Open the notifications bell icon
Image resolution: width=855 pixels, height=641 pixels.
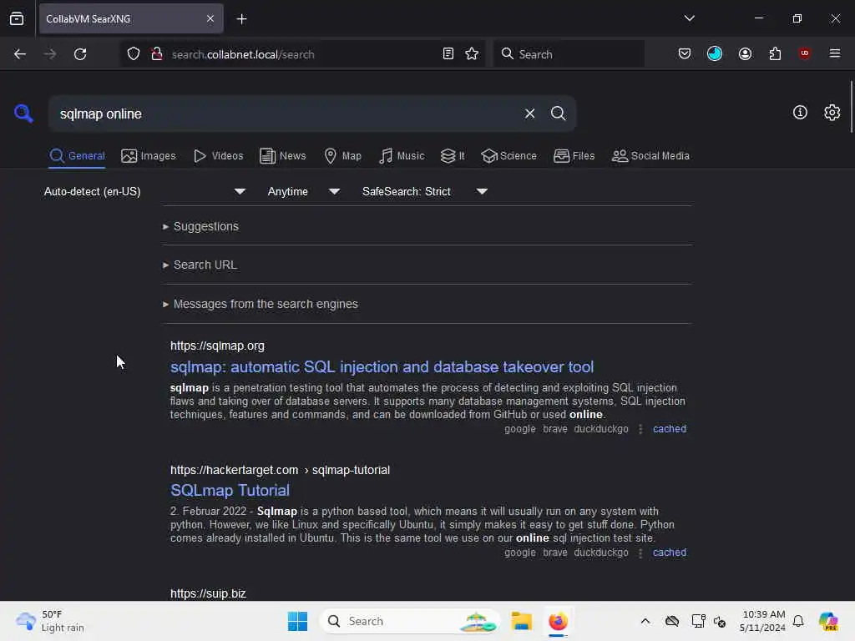point(798,621)
